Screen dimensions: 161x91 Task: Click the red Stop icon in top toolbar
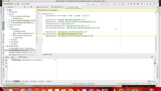coord(134,4)
